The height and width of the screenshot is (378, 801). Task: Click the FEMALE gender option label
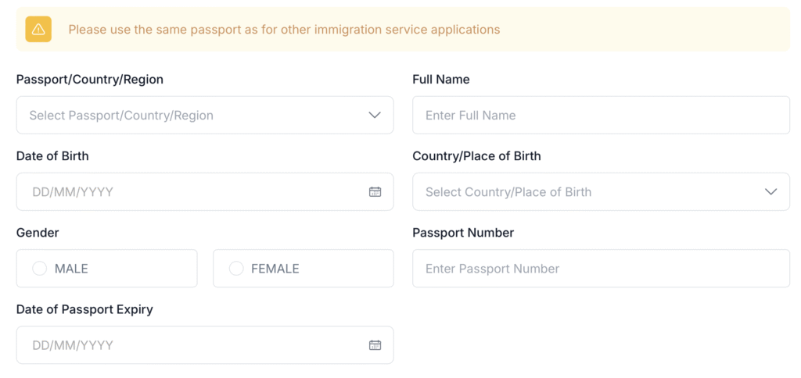pos(275,269)
